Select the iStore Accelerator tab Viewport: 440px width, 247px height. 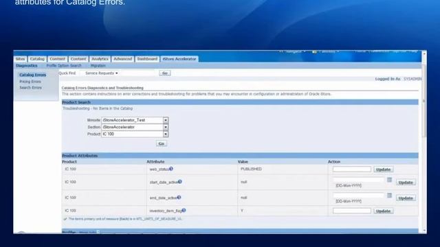(179, 59)
